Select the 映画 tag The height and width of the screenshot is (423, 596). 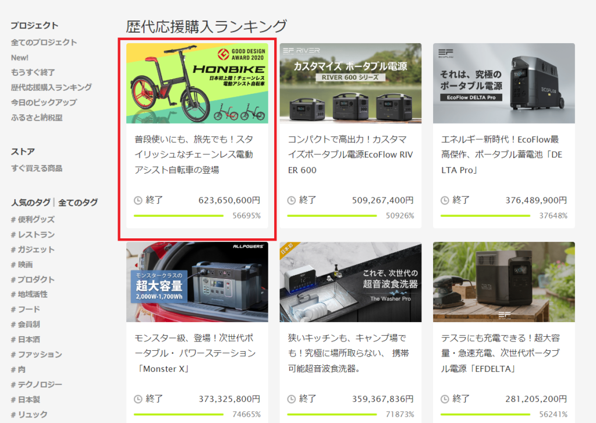pos(22,265)
